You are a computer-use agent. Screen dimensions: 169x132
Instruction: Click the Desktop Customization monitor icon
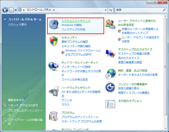110,53
